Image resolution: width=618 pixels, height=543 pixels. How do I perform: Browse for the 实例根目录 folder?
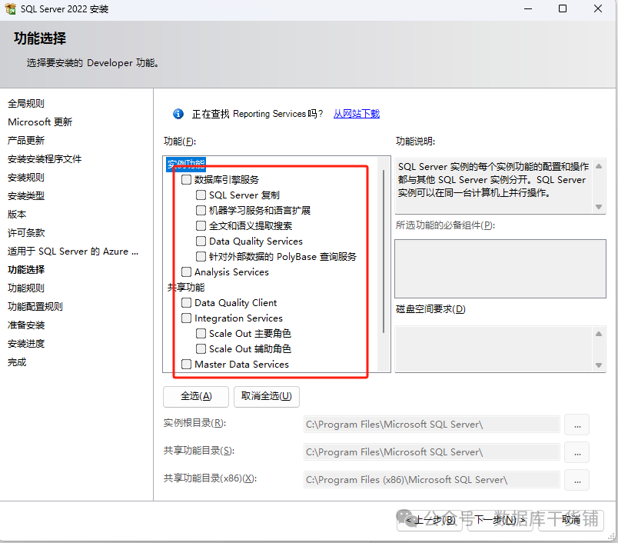click(577, 425)
